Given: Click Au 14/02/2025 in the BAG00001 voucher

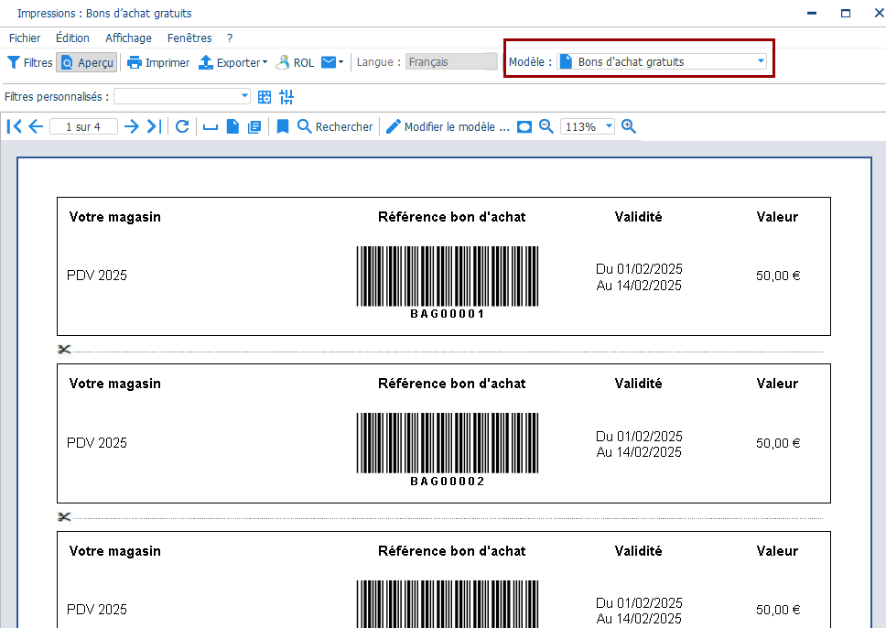Looking at the screenshot, I should [639, 286].
